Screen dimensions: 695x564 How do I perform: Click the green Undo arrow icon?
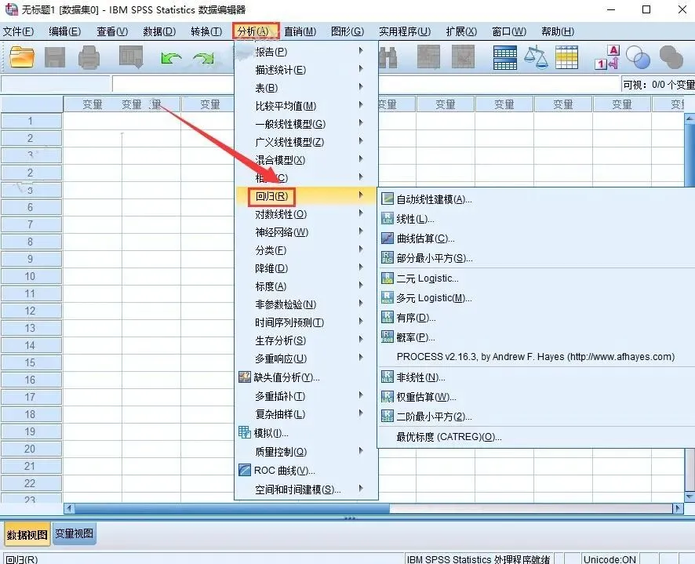(171, 58)
